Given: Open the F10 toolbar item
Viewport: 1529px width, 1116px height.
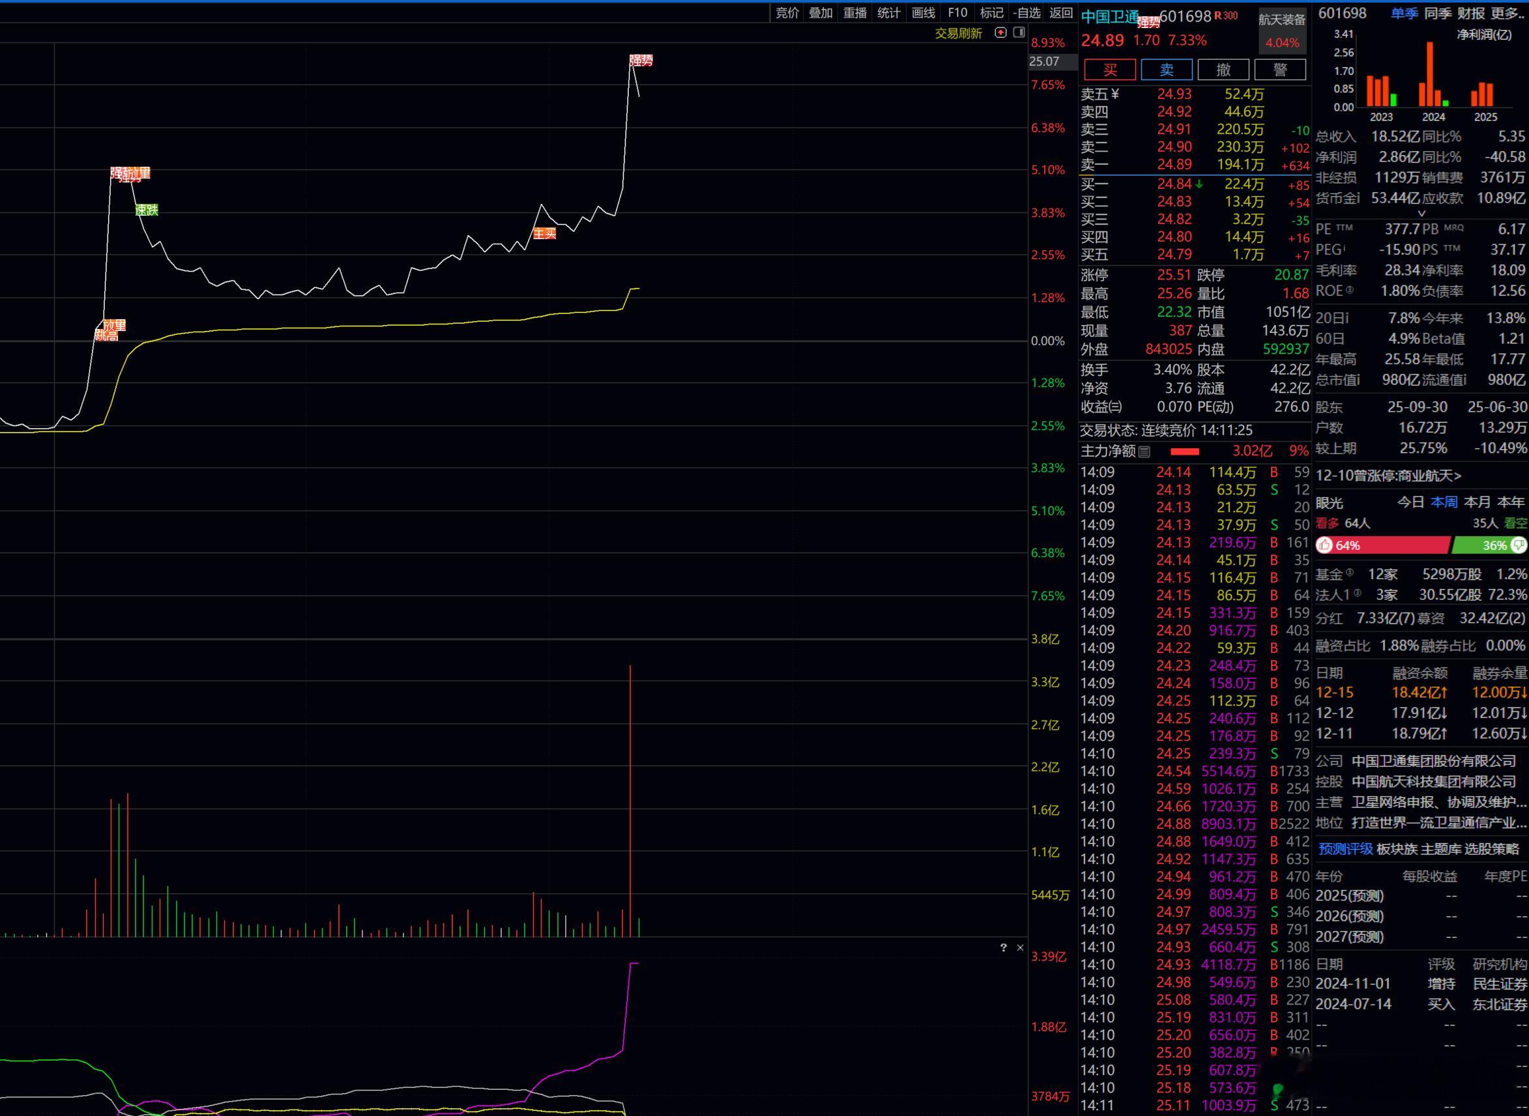Looking at the screenshot, I should [957, 13].
